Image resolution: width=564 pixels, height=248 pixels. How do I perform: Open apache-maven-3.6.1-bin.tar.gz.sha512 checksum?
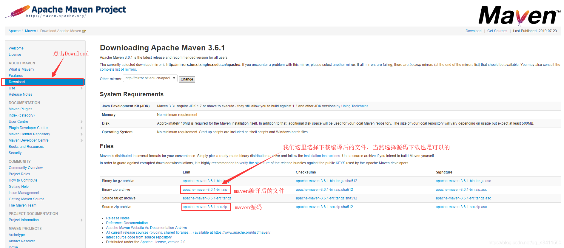coord(326,181)
